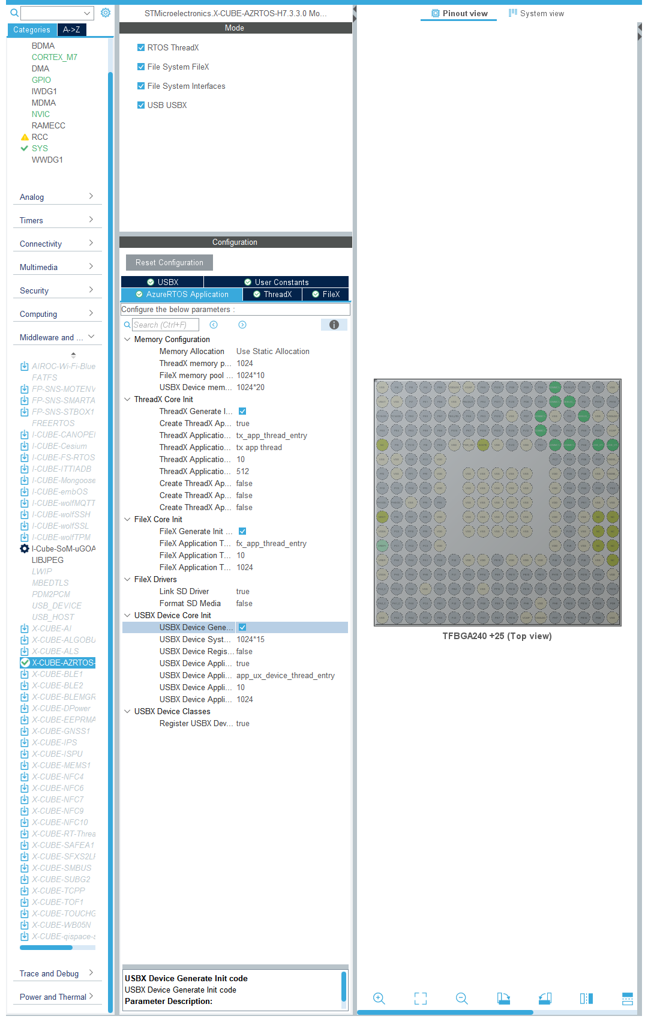Open the settings gear icon
This screenshot has width=648, height=1022.
[x=106, y=13]
